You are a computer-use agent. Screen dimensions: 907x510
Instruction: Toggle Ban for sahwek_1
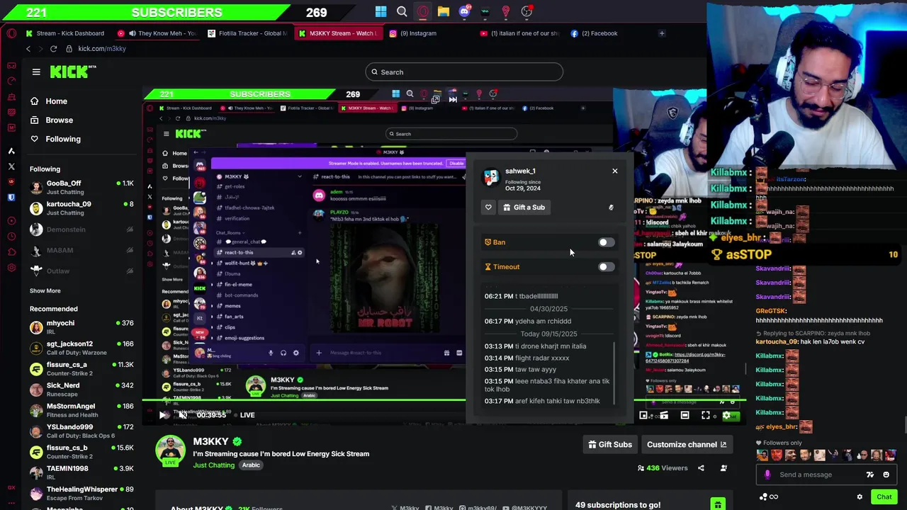tap(606, 242)
